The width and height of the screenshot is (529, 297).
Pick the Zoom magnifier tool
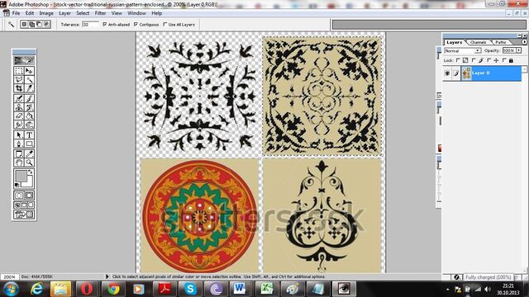point(30,163)
